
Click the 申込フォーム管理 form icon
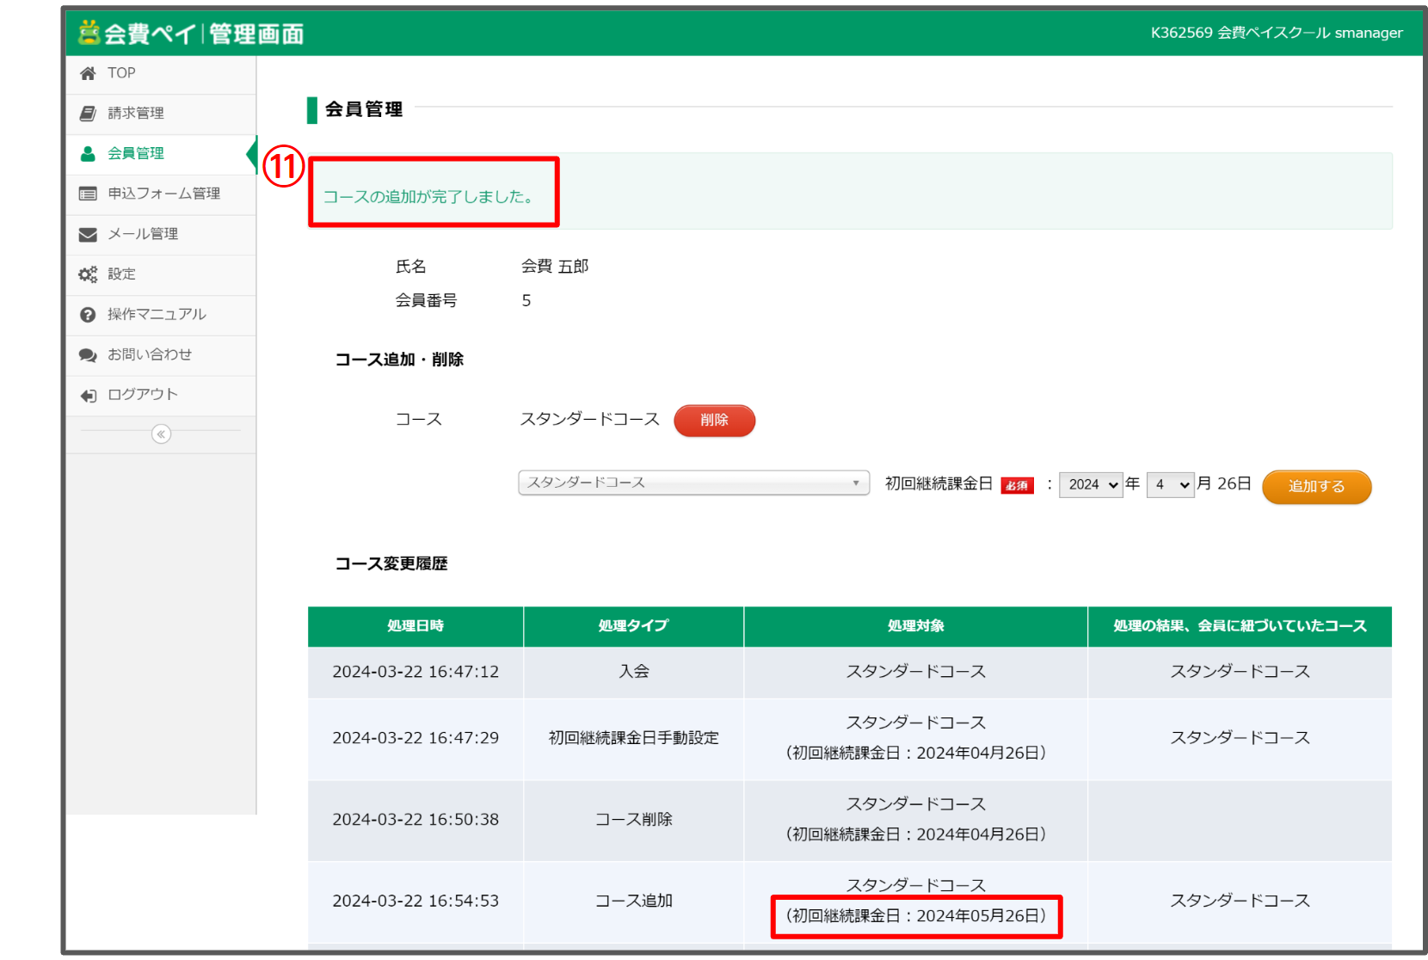point(88,194)
